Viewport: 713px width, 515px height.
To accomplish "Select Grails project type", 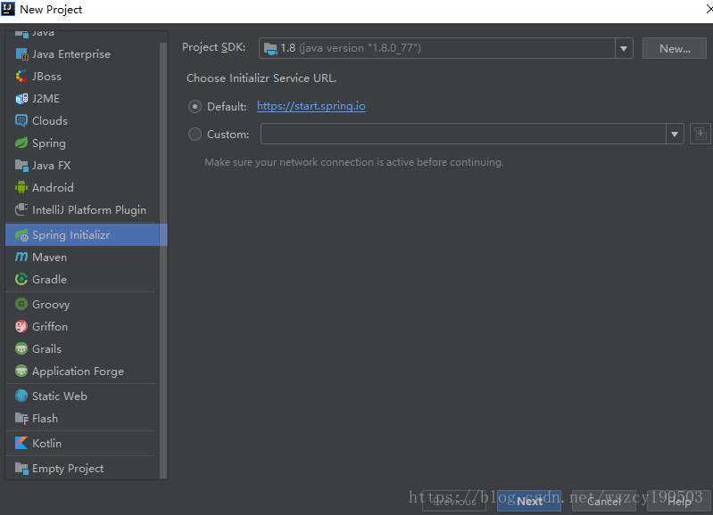I will [x=83, y=348].
